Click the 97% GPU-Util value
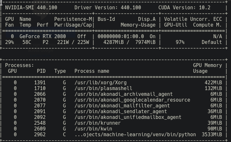 180,42
